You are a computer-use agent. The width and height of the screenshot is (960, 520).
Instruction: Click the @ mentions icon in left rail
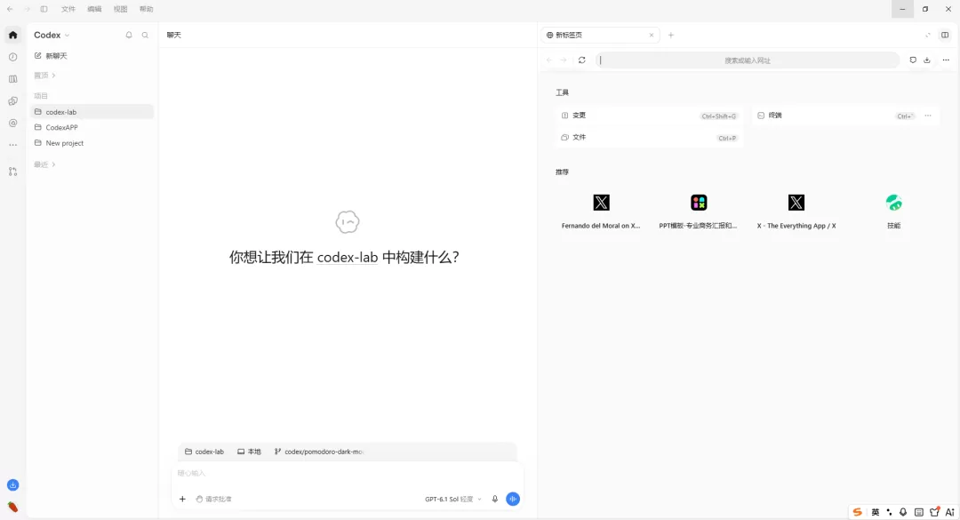click(x=12, y=123)
